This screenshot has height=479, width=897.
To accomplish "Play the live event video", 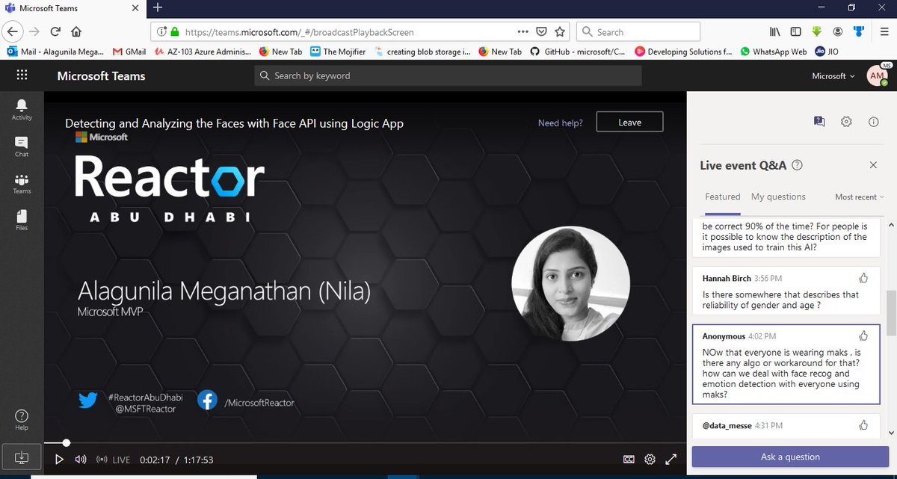I will [59, 460].
